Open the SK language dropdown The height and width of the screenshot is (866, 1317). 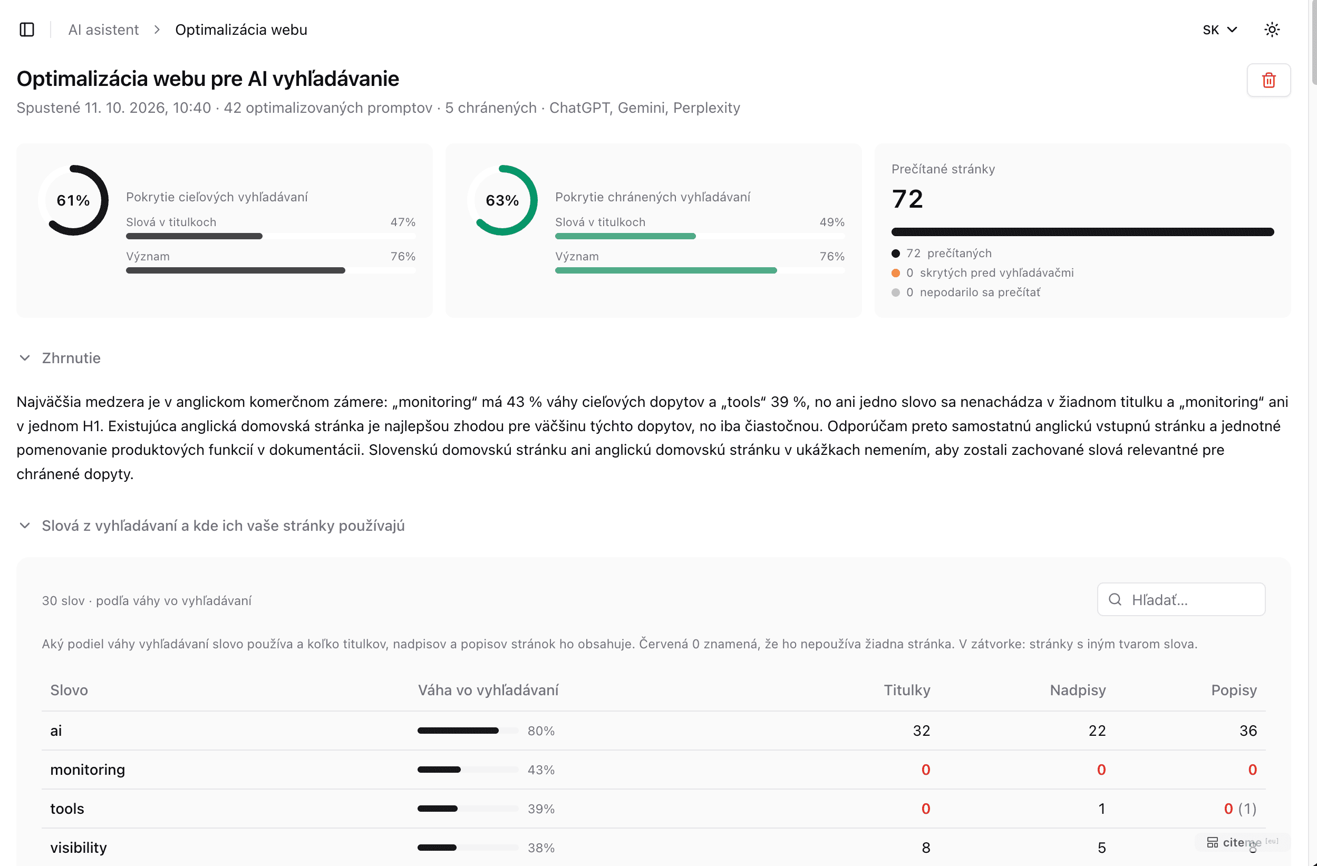(1219, 30)
